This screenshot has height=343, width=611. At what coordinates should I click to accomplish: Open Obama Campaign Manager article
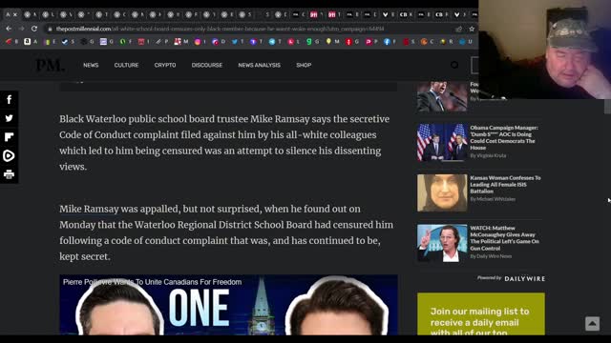click(x=503, y=137)
